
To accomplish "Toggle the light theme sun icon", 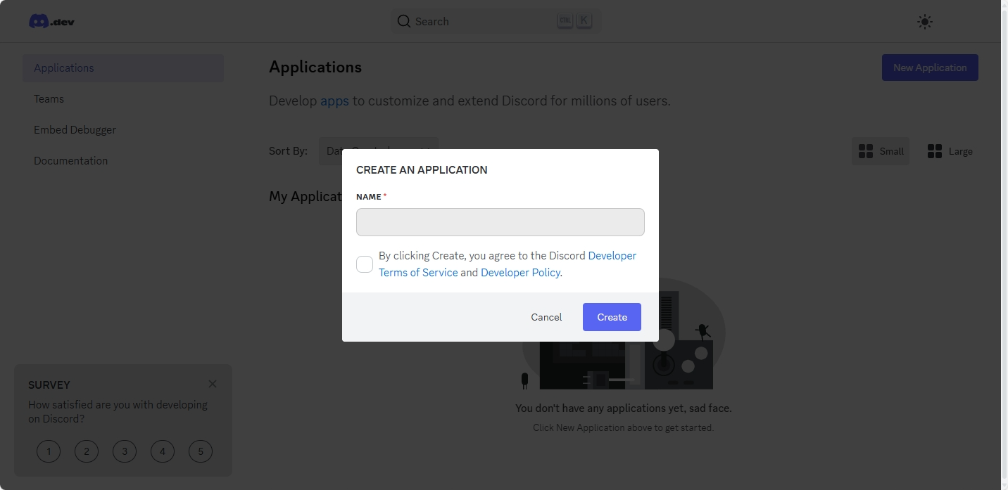I will (925, 22).
